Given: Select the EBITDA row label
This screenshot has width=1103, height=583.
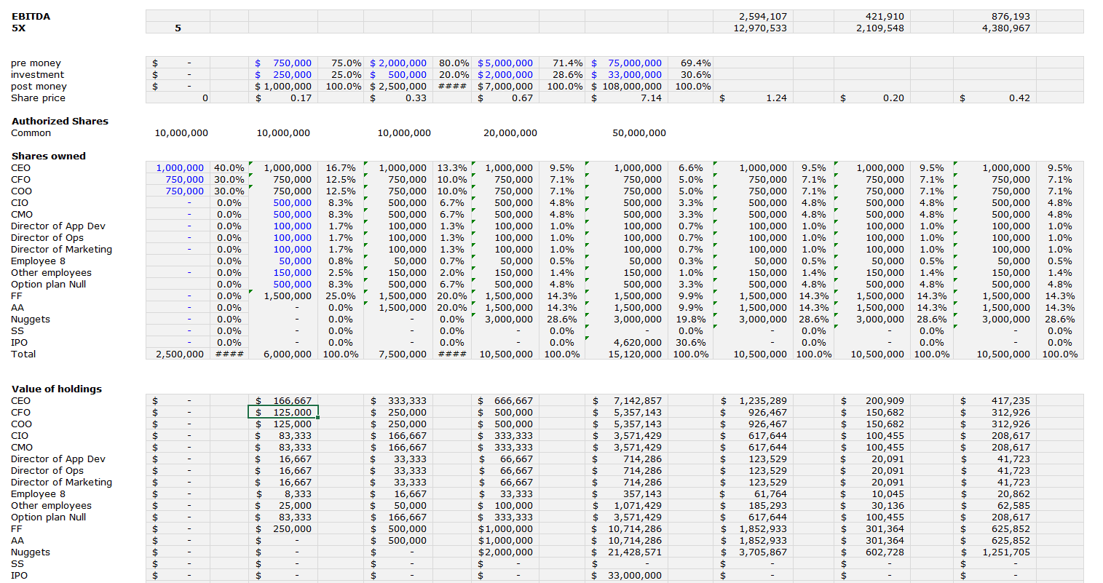Looking at the screenshot, I should (x=31, y=16).
